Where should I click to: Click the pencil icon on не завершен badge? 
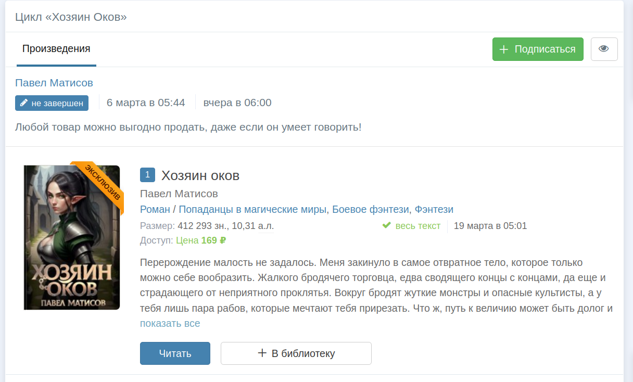pyautogui.click(x=23, y=103)
